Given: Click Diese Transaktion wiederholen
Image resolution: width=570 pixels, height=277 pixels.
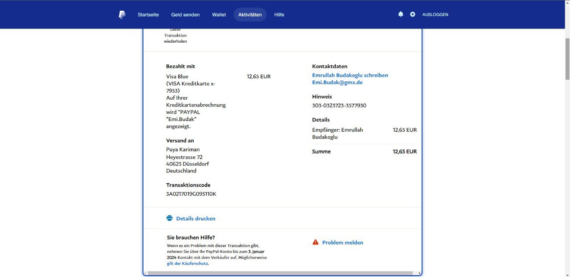Looking at the screenshot, I should 175,36.
